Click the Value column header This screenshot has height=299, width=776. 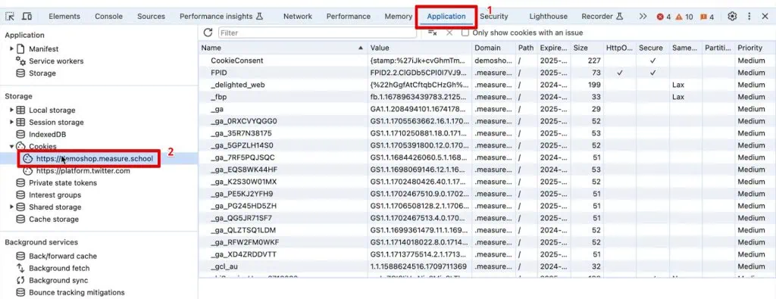[419, 48]
